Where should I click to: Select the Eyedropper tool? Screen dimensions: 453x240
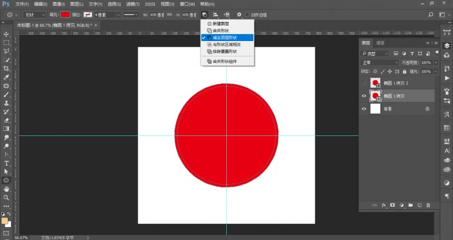pyautogui.click(x=6, y=77)
